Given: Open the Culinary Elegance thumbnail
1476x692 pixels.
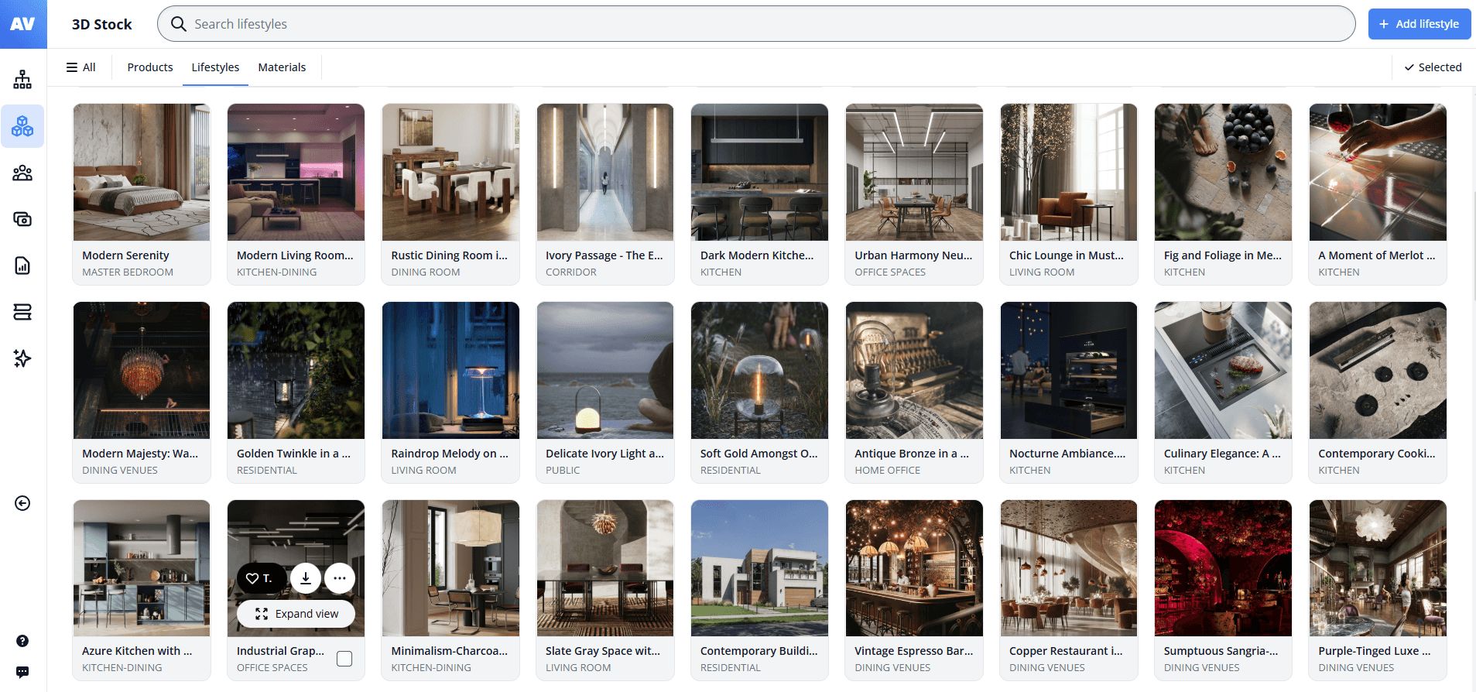Looking at the screenshot, I should pyautogui.click(x=1223, y=371).
